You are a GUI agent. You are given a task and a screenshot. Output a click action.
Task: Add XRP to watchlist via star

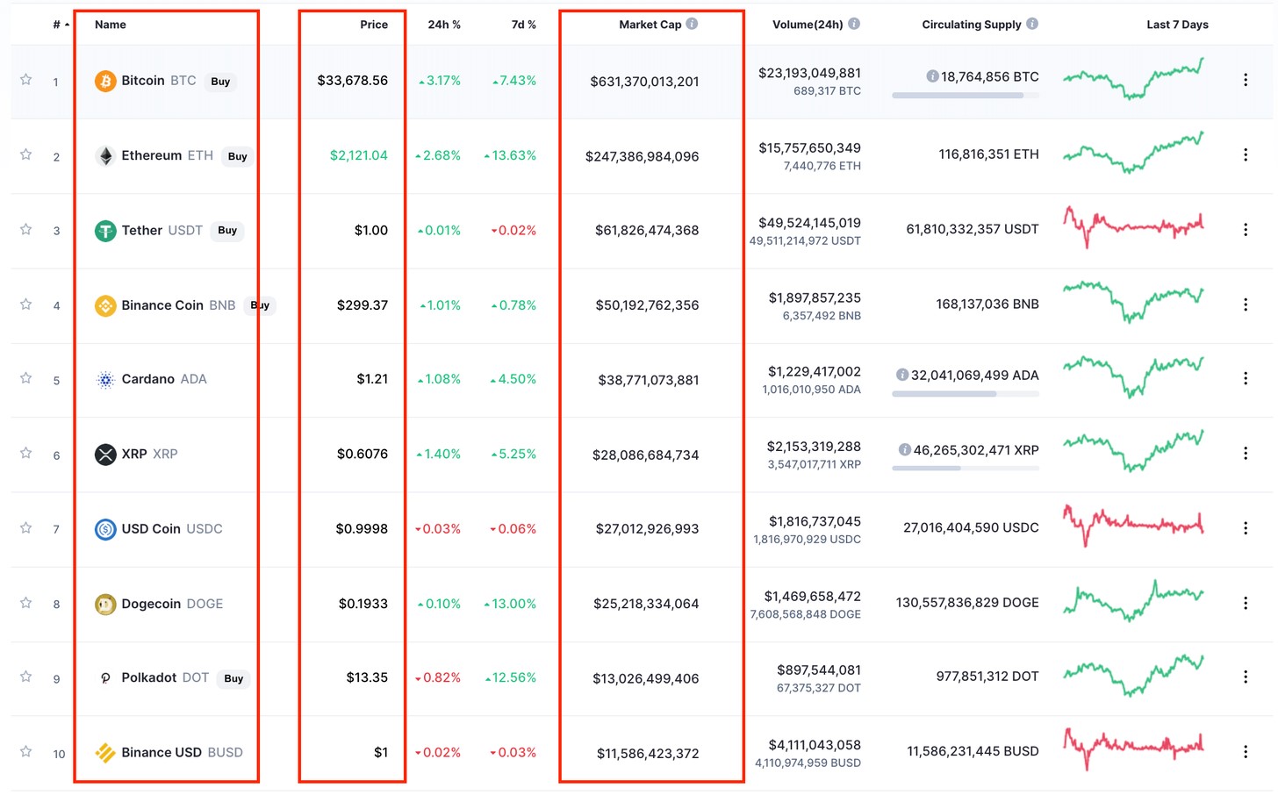point(26,454)
